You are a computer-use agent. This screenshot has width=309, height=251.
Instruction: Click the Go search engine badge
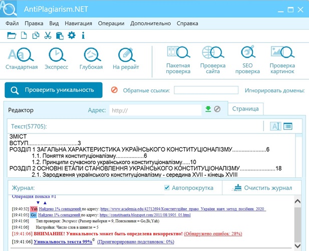point(34,215)
